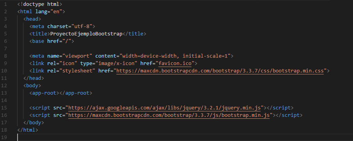
Task: Open the favicon.ico link on line 9
Action: pyautogui.click(x=175, y=63)
